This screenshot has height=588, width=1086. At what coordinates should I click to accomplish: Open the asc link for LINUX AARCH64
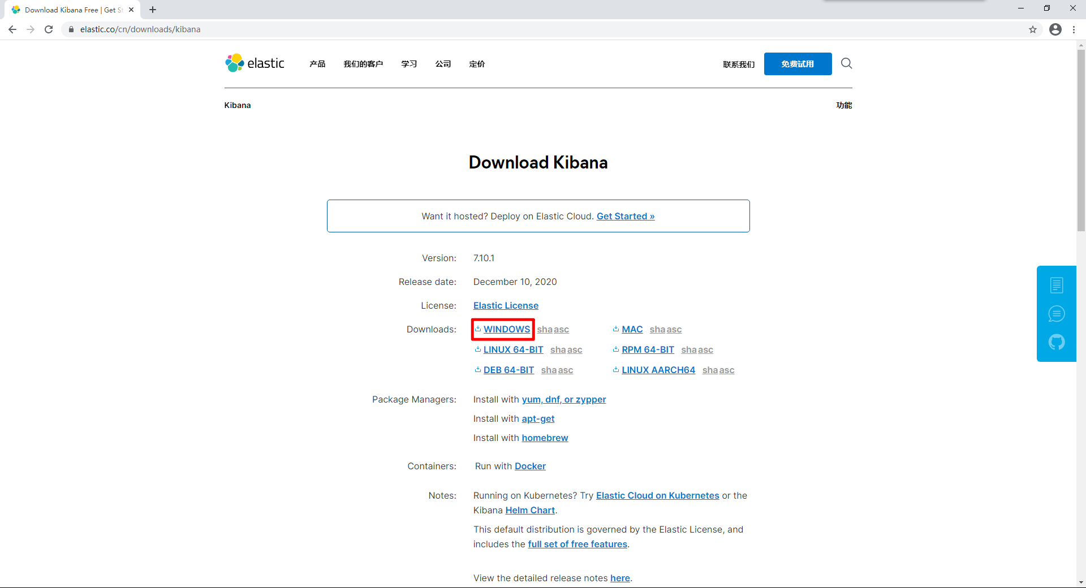pyautogui.click(x=726, y=370)
